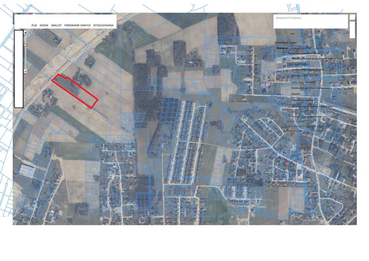Screen dimensions: 369x261
Task: Select the Uzbrojenie terenu layer
Action: click(x=302, y=100)
